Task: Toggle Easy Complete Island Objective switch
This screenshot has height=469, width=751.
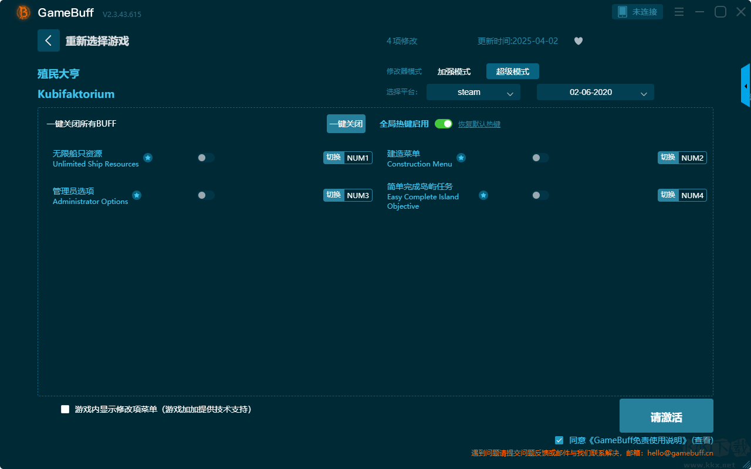Action: (x=540, y=195)
